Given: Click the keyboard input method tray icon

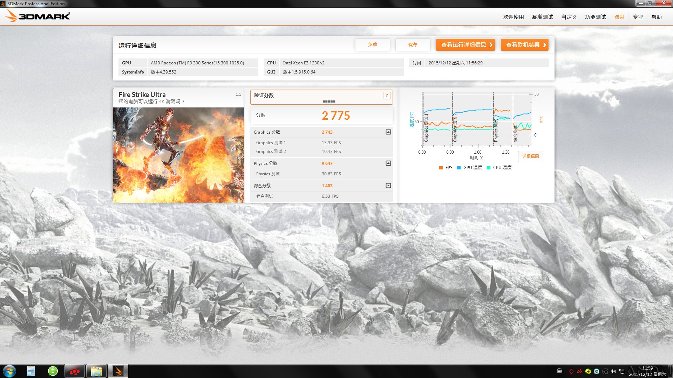Looking at the screenshot, I should pos(559,371).
